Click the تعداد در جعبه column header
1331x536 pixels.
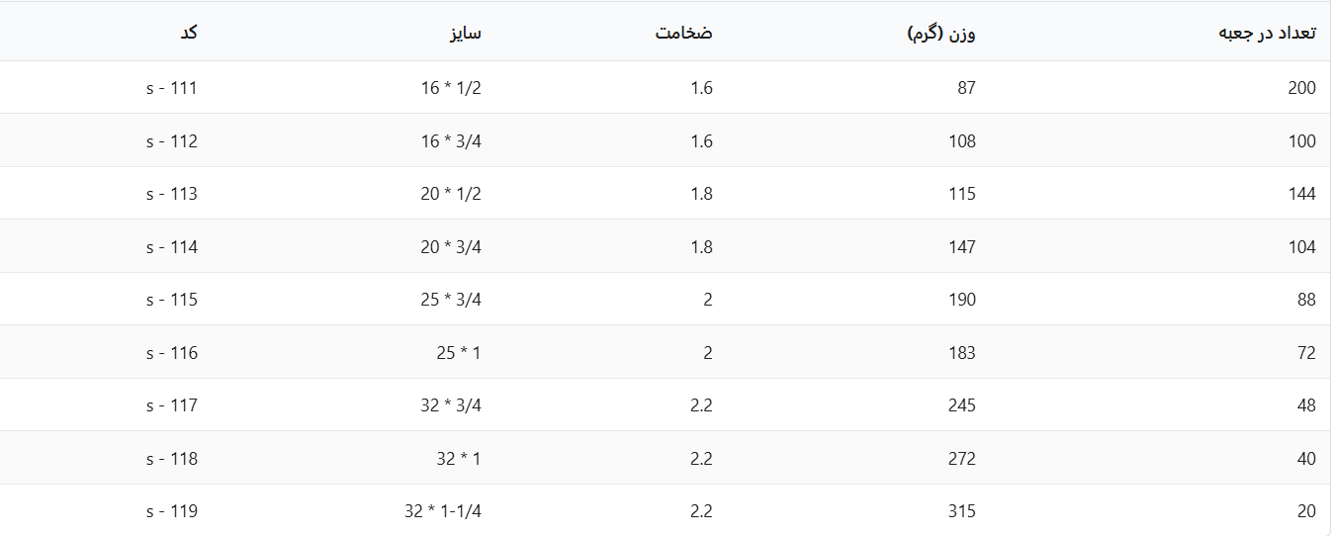(x=1267, y=34)
